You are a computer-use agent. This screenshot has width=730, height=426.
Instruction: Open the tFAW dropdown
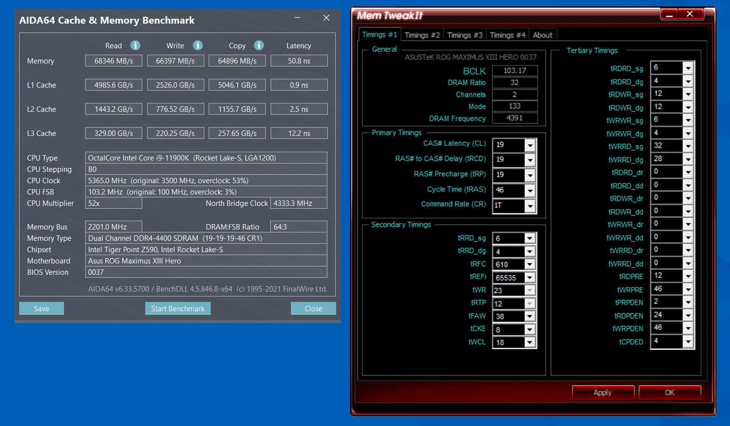click(530, 317)
